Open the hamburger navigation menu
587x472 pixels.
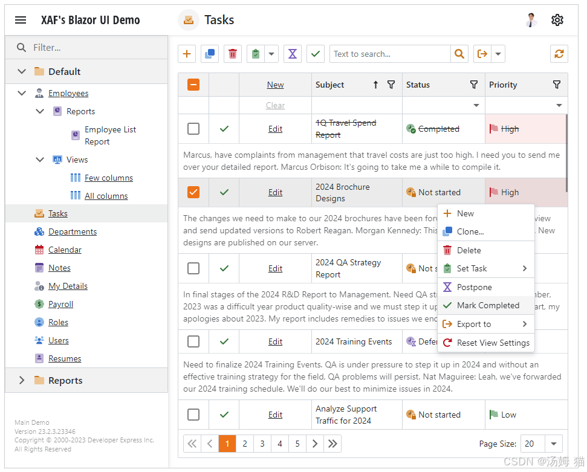click(21, 20)
